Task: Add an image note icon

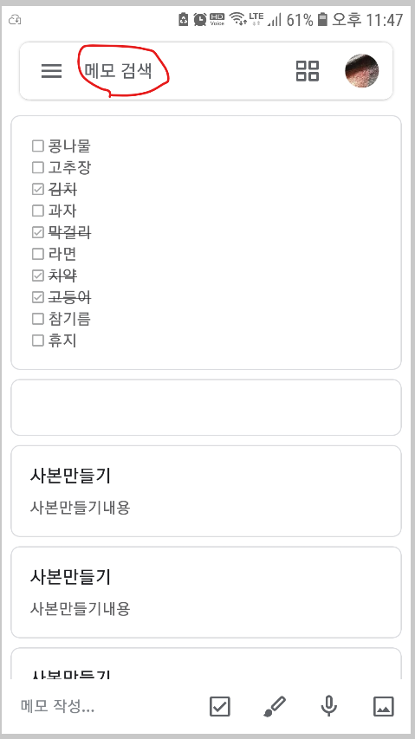Action: [384, 706]
